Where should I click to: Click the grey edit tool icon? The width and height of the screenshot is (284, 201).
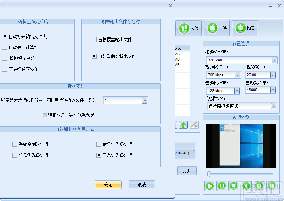pos(194,125)
